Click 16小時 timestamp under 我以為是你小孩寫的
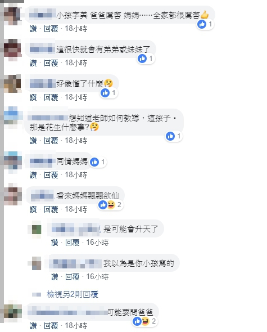This screenshot has height=332, width=267. point(97,277)
